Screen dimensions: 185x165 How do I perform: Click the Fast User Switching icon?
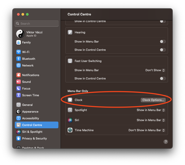coord(70,61)
